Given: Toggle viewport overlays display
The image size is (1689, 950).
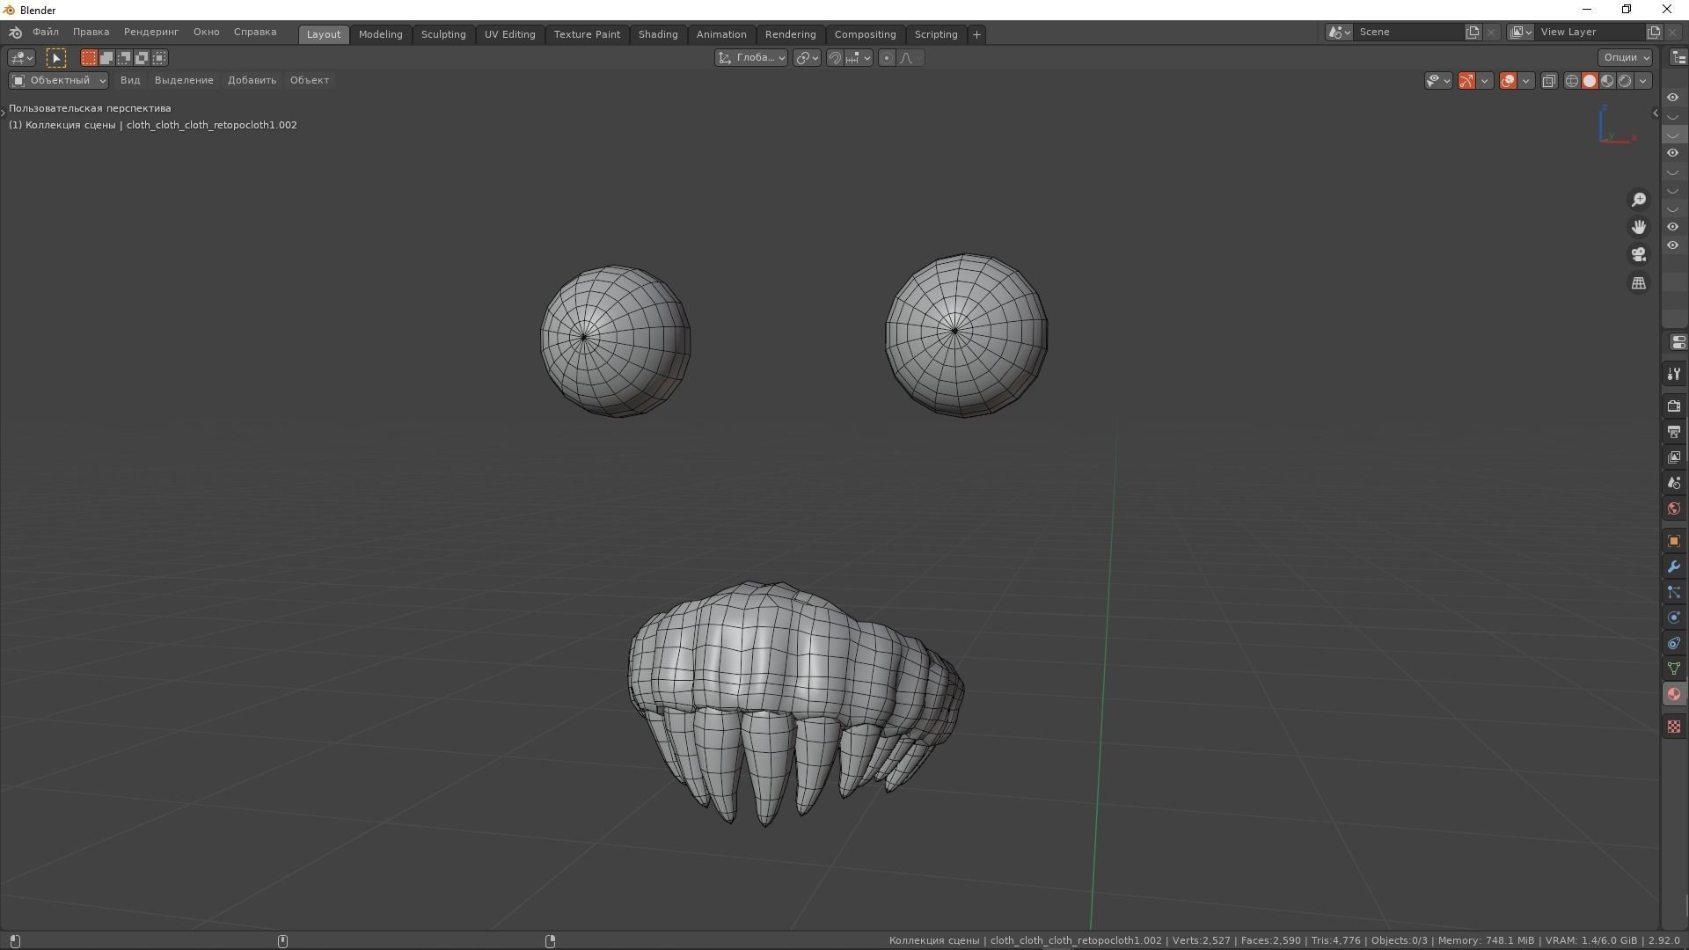Looking at the screenshot, I should click(x=1508, y=81).
